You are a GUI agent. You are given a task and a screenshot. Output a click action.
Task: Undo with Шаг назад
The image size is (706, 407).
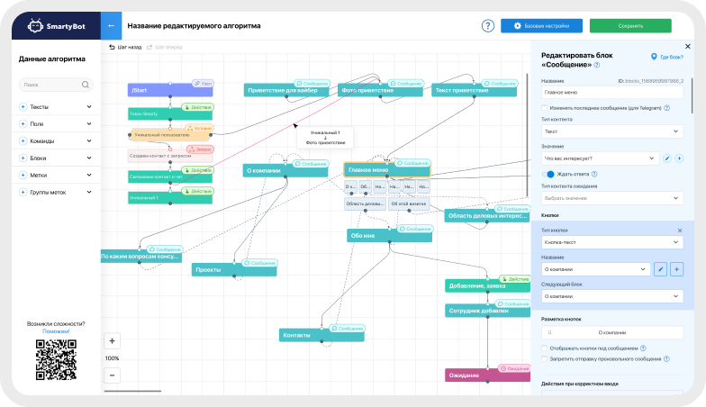pos(125,47)
